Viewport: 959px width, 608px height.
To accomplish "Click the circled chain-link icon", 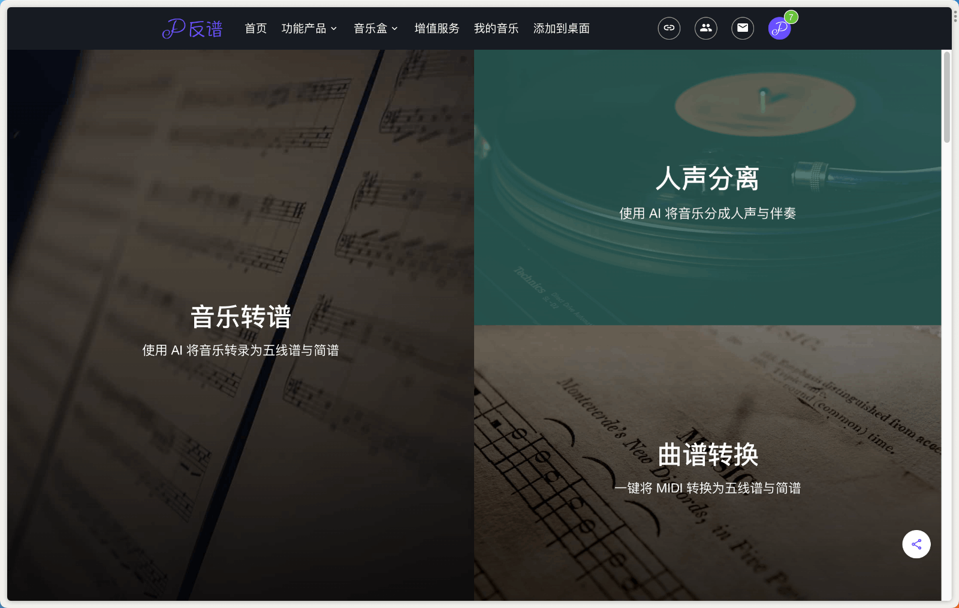I will point(670,28).
